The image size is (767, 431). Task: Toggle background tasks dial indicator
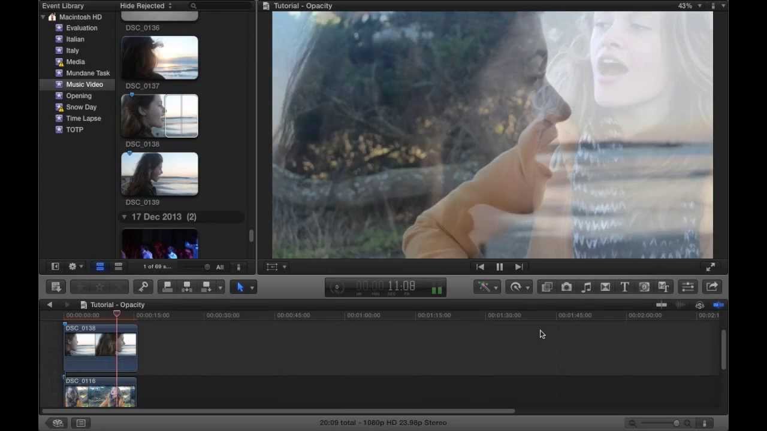(337, 287)
